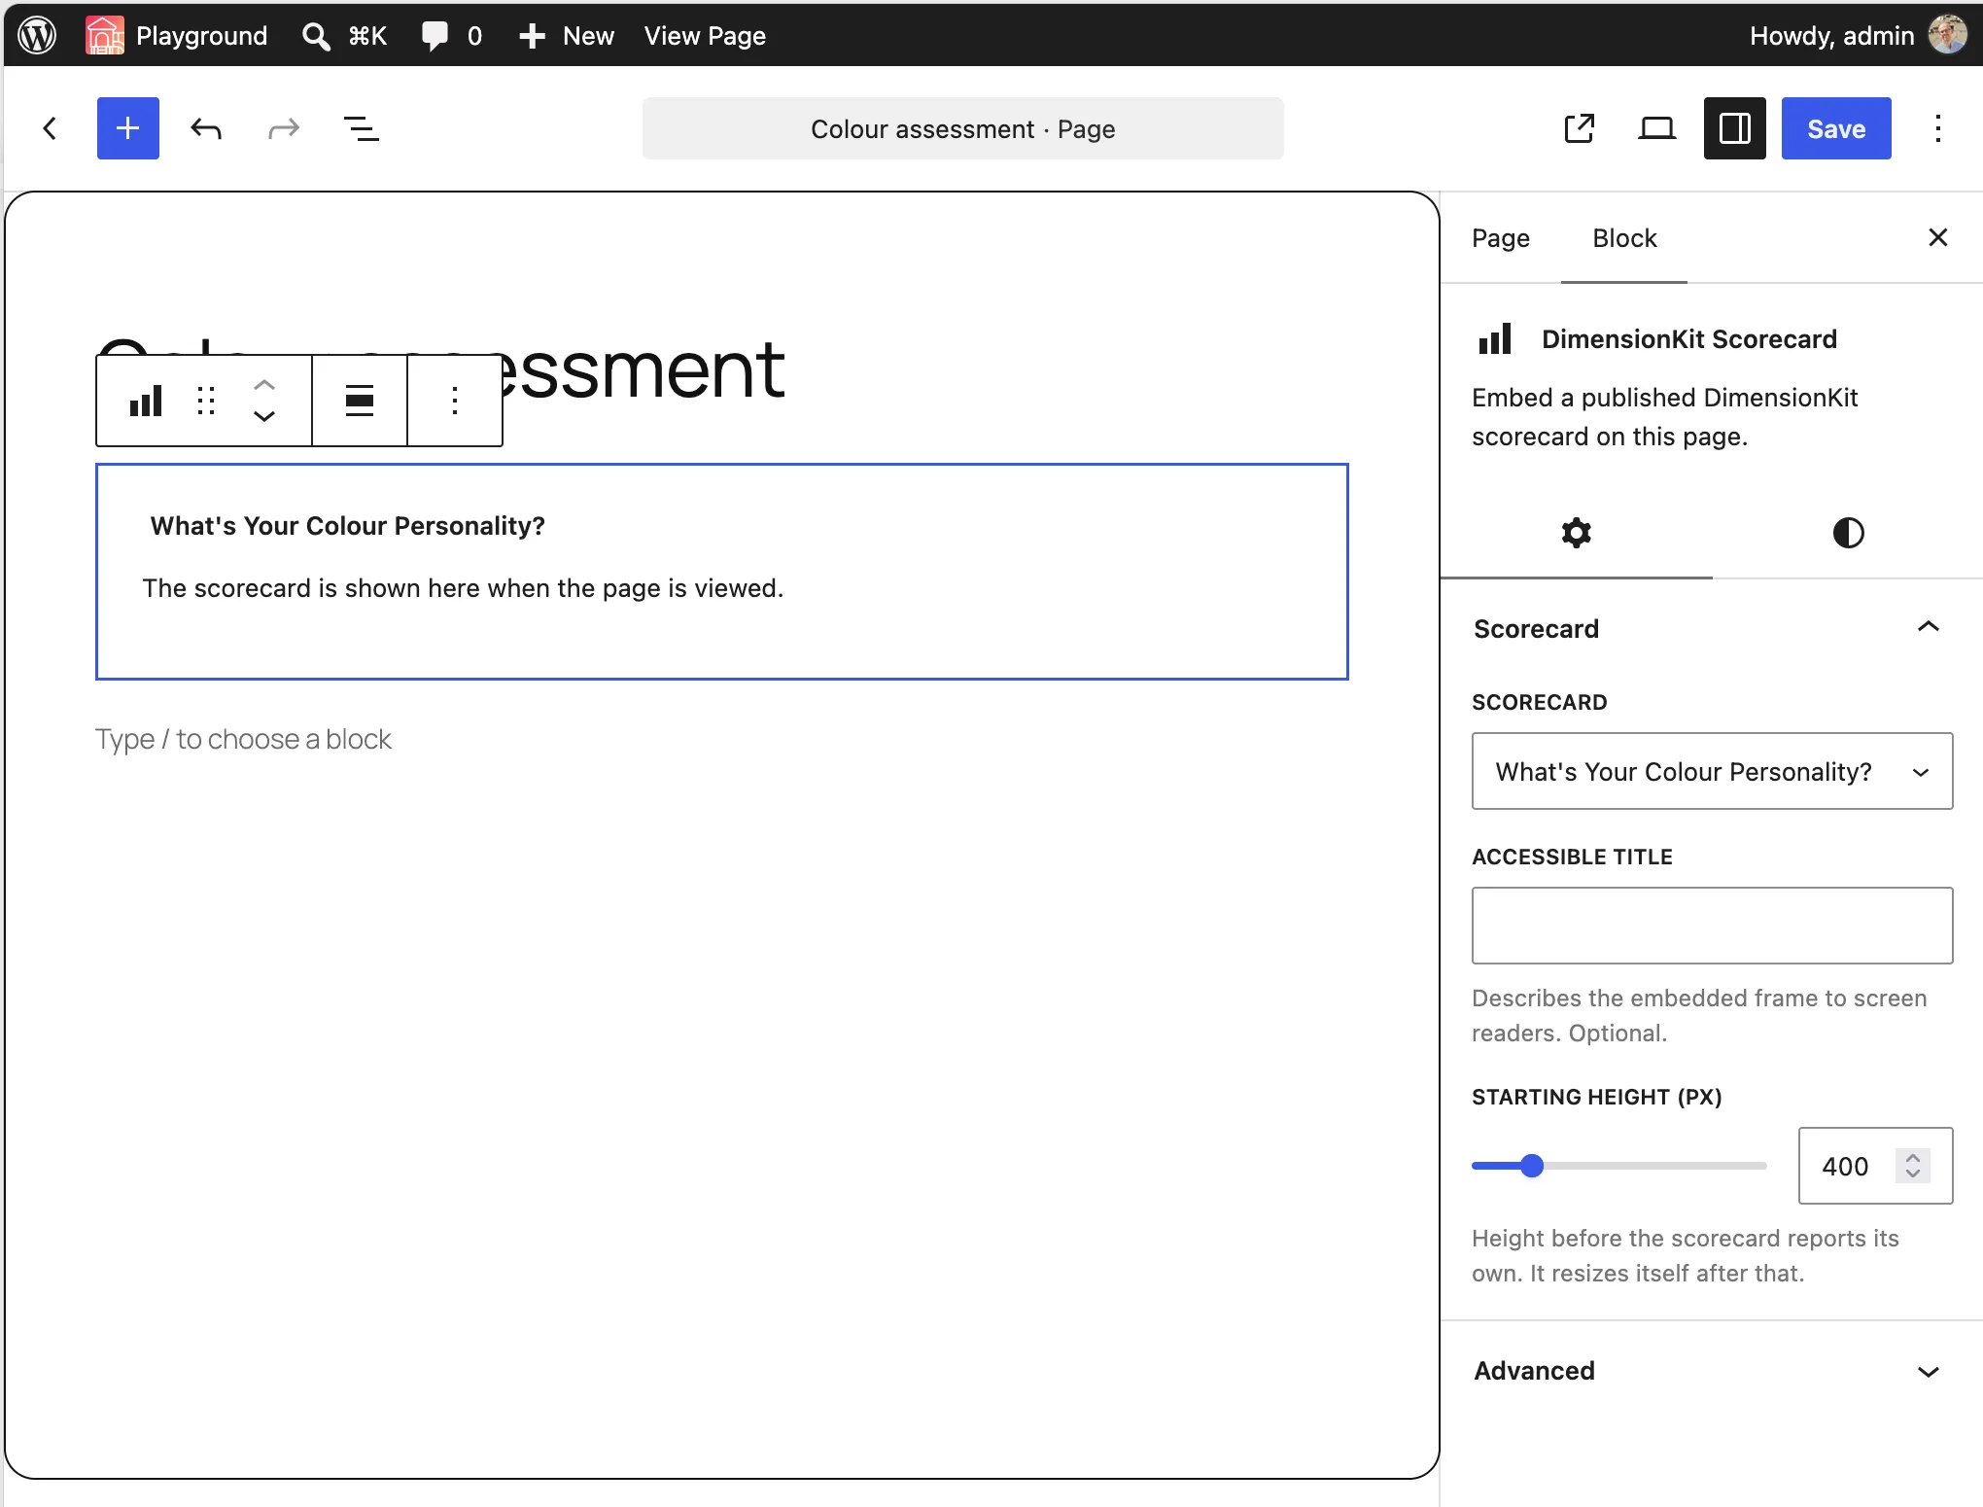This screenshot has width=1983, height=1507.
Task: View the page in a new tab
Action: 1580,128
